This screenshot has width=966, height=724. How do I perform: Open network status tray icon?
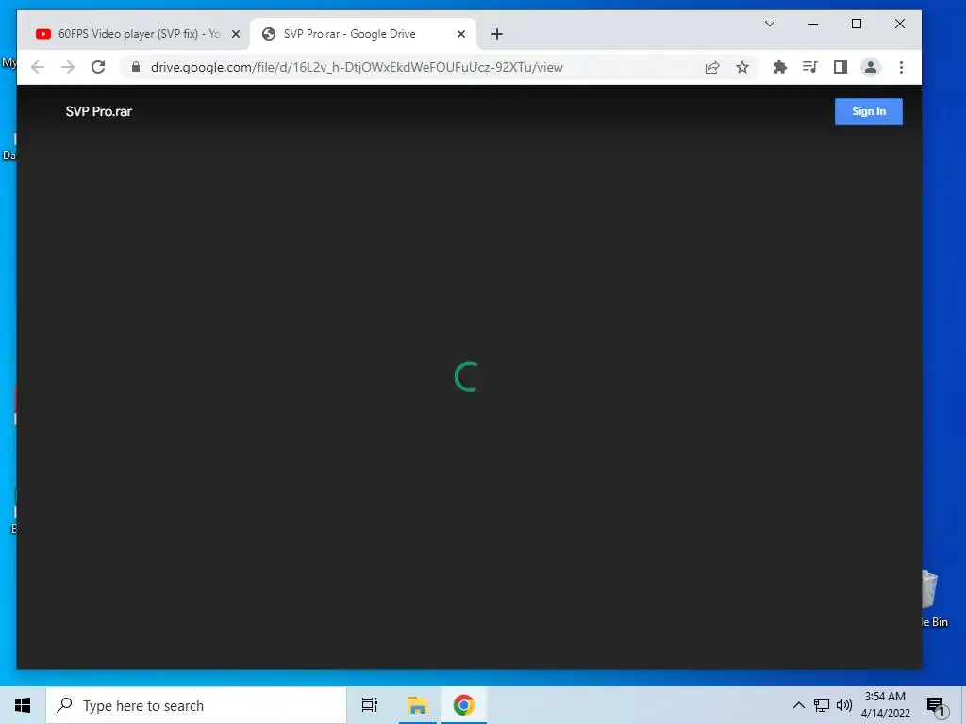point(822,705)
